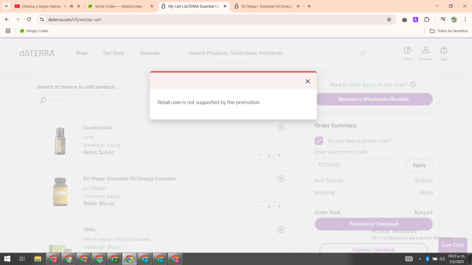The width and height of the screenshot is (472, 265).
Task: Open the Chrome profile avatar
Action: coord(454,19)
